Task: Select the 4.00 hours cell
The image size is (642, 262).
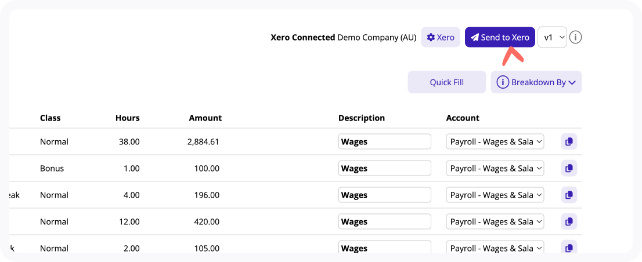Action: [132, 195]
